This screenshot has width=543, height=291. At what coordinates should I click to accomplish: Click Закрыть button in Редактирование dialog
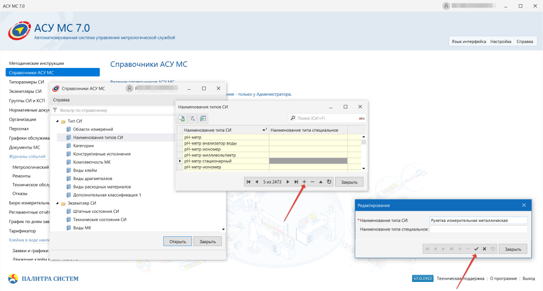(513, 249)
